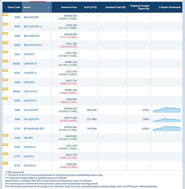Screen dimensions: 185x189
Task: Sort using the Name column arrow
Action: point(48,7)
